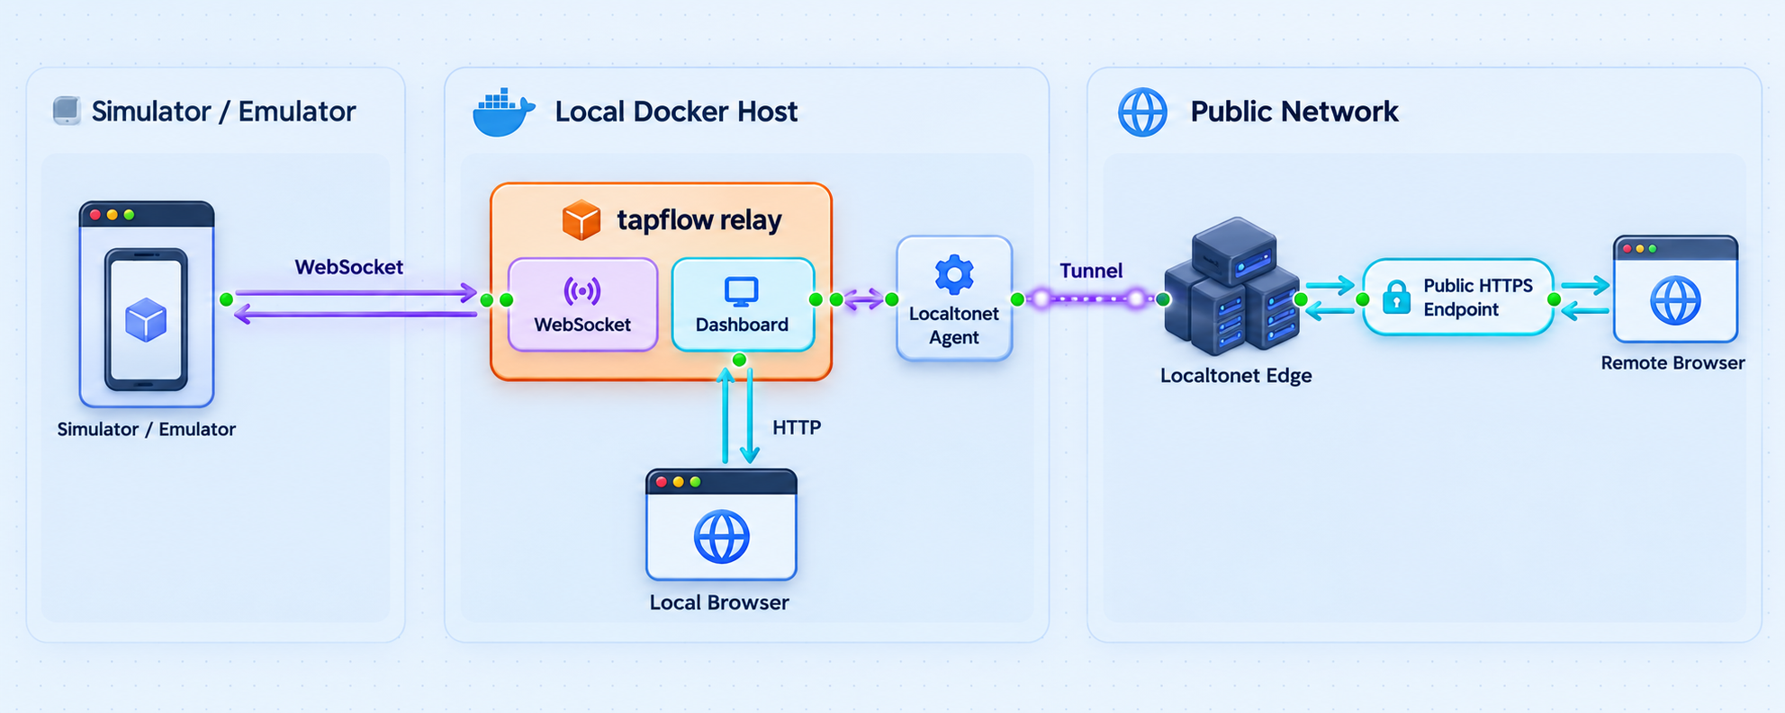Image resolution: width=1785 pixels, height=713 pixels.
Task: Click the globe icon in Local Browser window
Action: [x=721, y=537]
